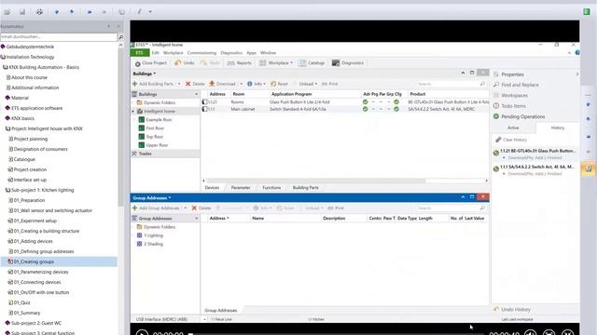The image size is (597, 335).
Task: Open the Apps menu
Action: point(251,53)
